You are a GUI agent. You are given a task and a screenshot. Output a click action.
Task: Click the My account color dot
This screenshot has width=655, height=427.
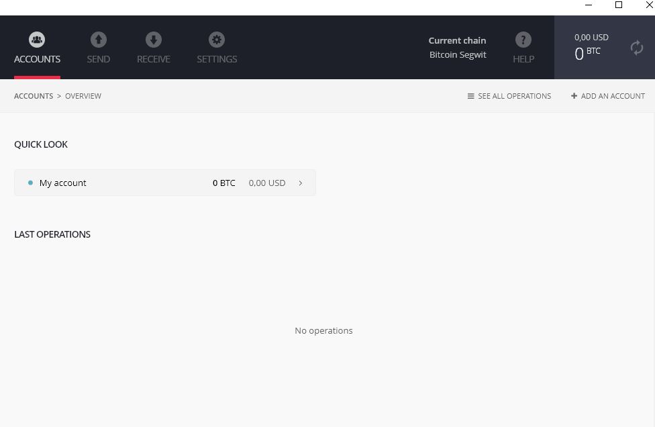pyautogui.click(x=30, y=183)
